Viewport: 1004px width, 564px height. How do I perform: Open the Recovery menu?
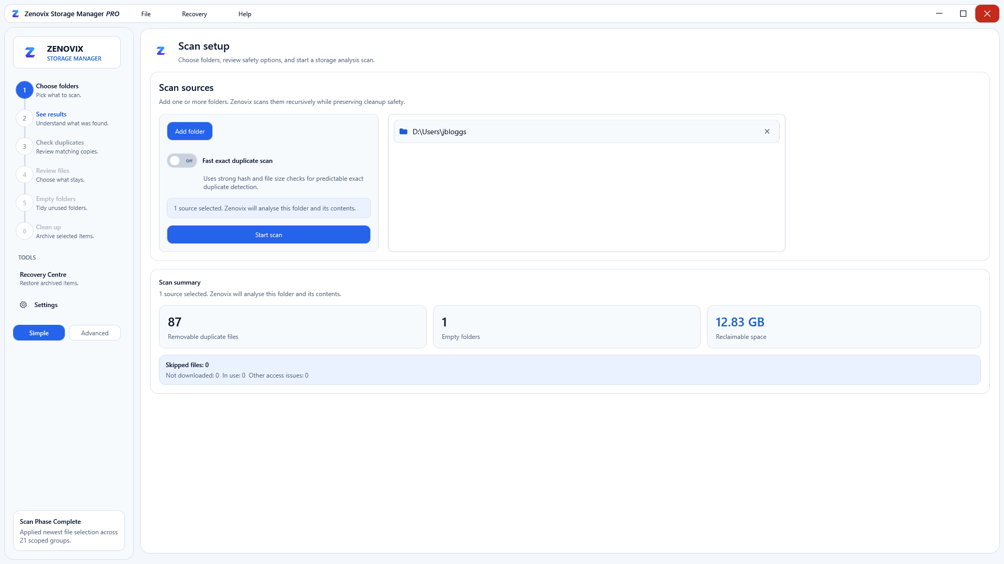click(195, 14)
